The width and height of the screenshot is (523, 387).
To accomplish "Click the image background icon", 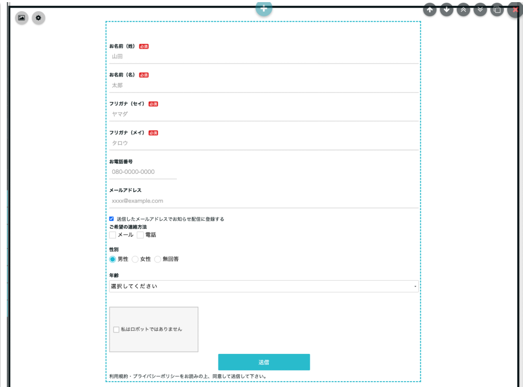I will coord(21,18).
